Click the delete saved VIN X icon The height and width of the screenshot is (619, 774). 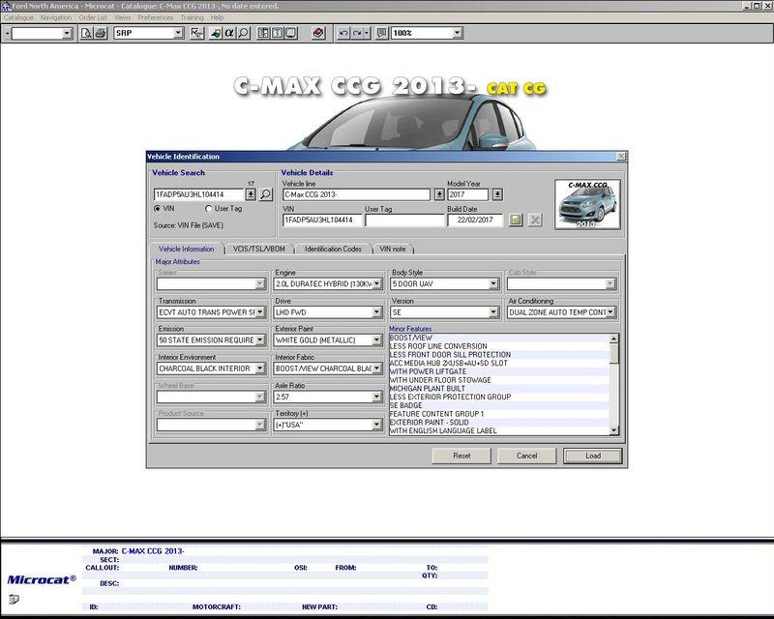tap(535, 220)
